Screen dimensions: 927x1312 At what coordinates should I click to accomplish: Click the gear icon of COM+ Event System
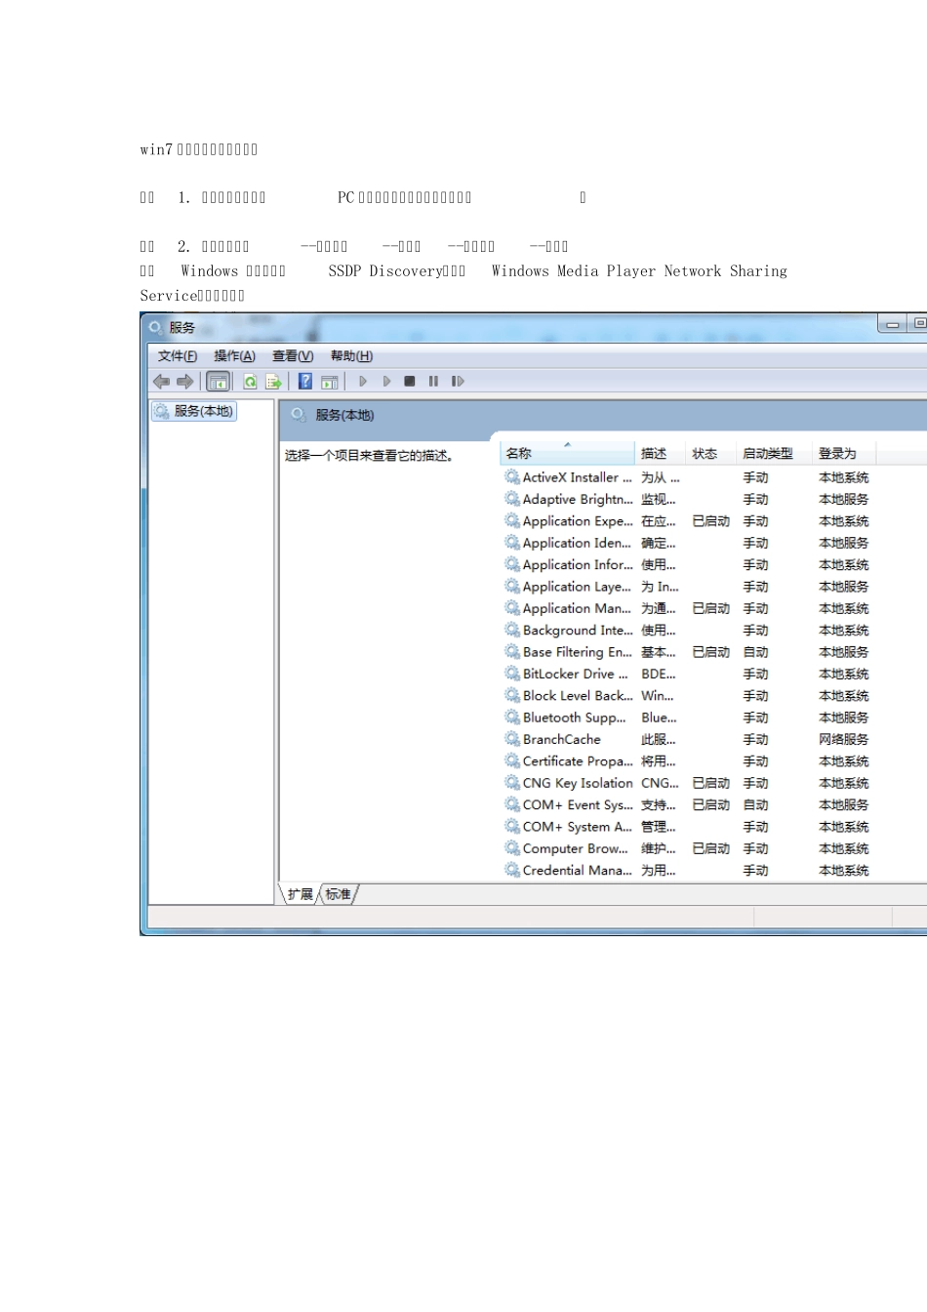[x=512, y=804]
